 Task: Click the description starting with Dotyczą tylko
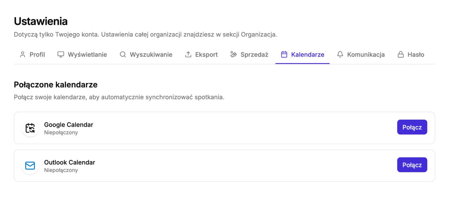(145, 35)
